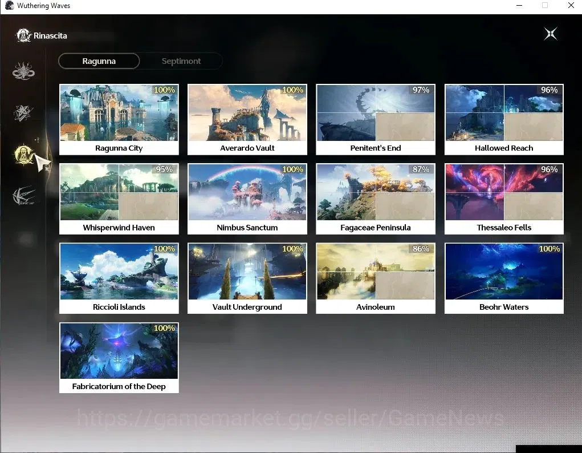Screen dimensions: 582x453
Task: Open the Beohr Waters area card
Action: pos(504,278)
